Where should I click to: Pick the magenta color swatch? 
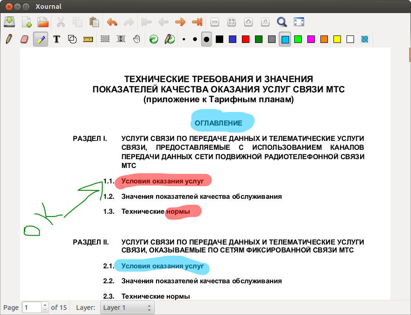pyautogui.click(x=311, y=39)
